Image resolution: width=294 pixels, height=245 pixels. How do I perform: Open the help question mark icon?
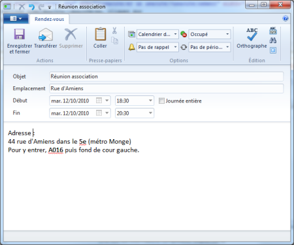click(286, 18)
